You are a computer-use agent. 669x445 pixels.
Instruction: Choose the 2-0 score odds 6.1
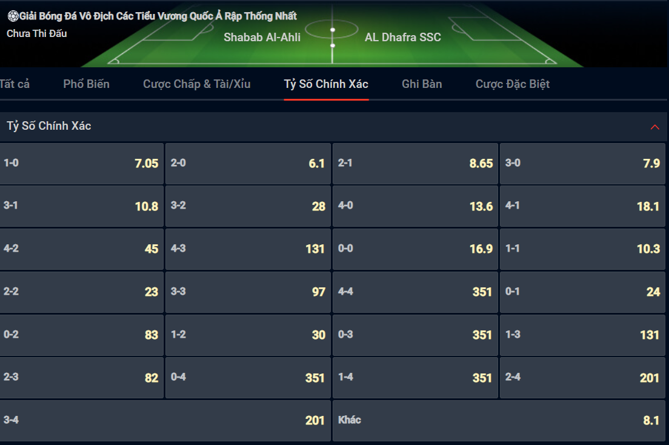point(248,164)
